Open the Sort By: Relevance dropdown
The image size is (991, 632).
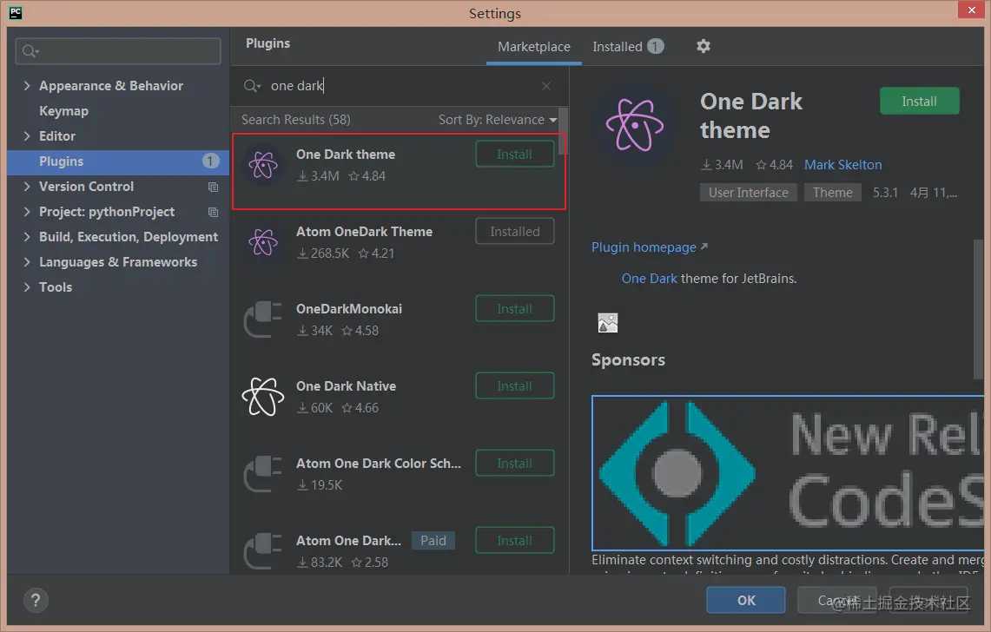click(x=498, y=120)
